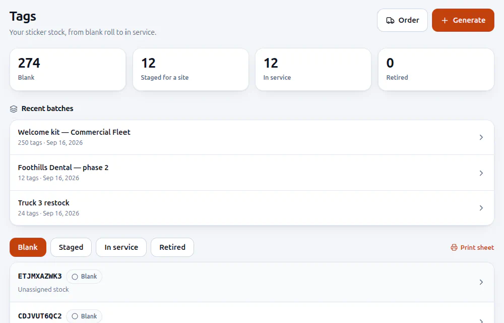Open tag ETJMXAZWK3 row chevron

click(x=481, y=282)
